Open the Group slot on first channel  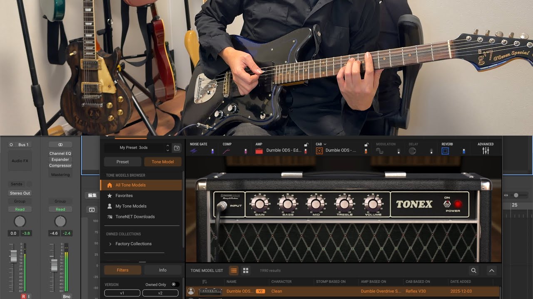point(20,201)
